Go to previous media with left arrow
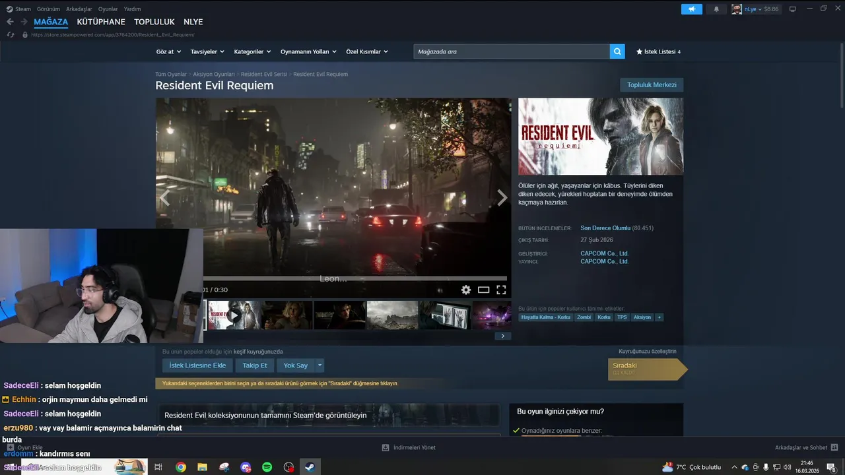The width and height of the screenshot is (845, 475). pos(164,197)
